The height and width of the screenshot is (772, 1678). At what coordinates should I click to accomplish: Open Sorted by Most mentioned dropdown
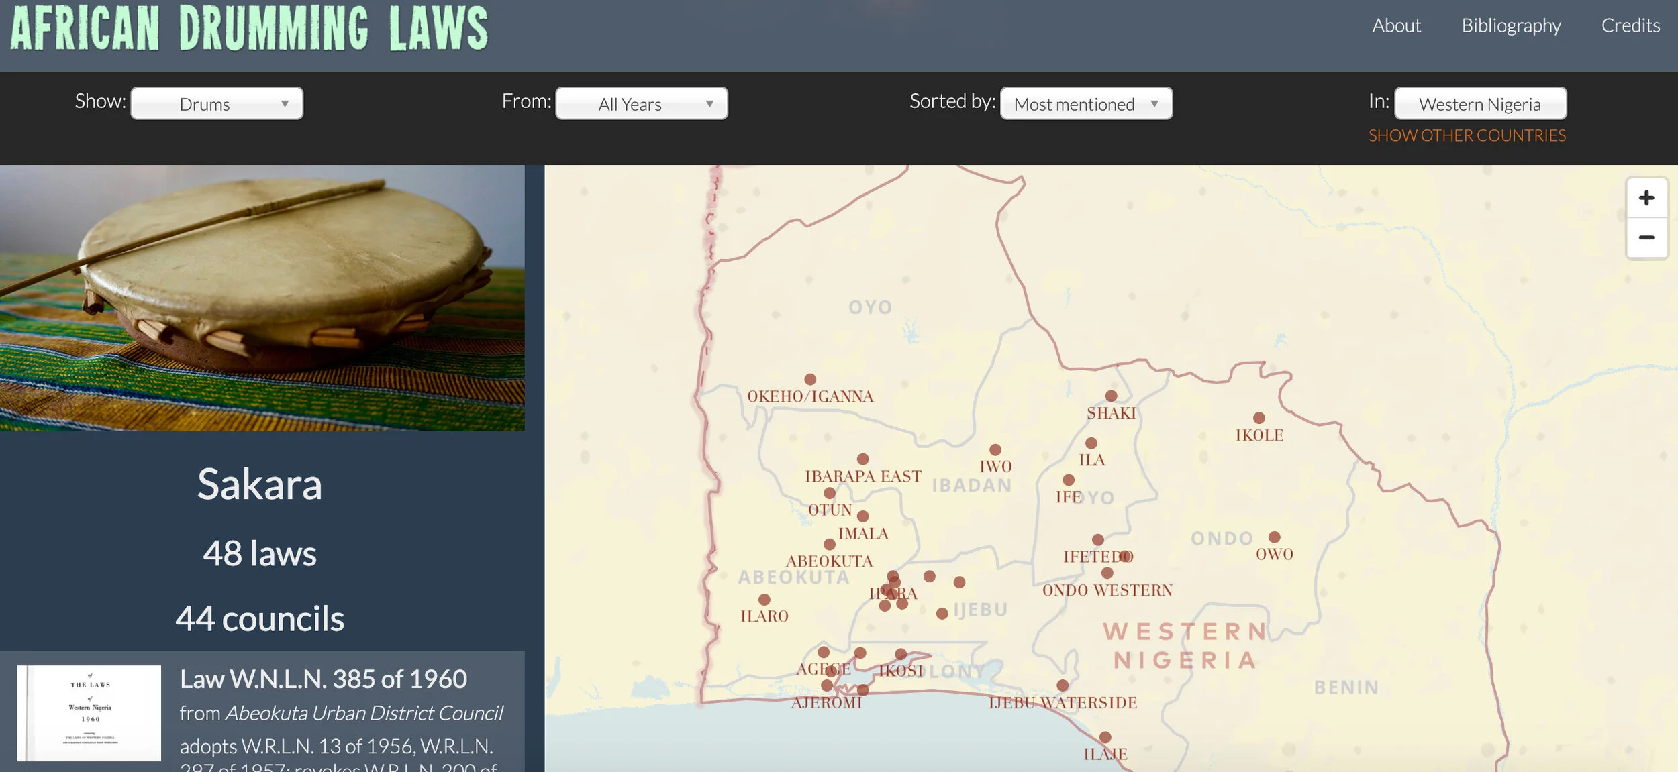point(1086,104)
